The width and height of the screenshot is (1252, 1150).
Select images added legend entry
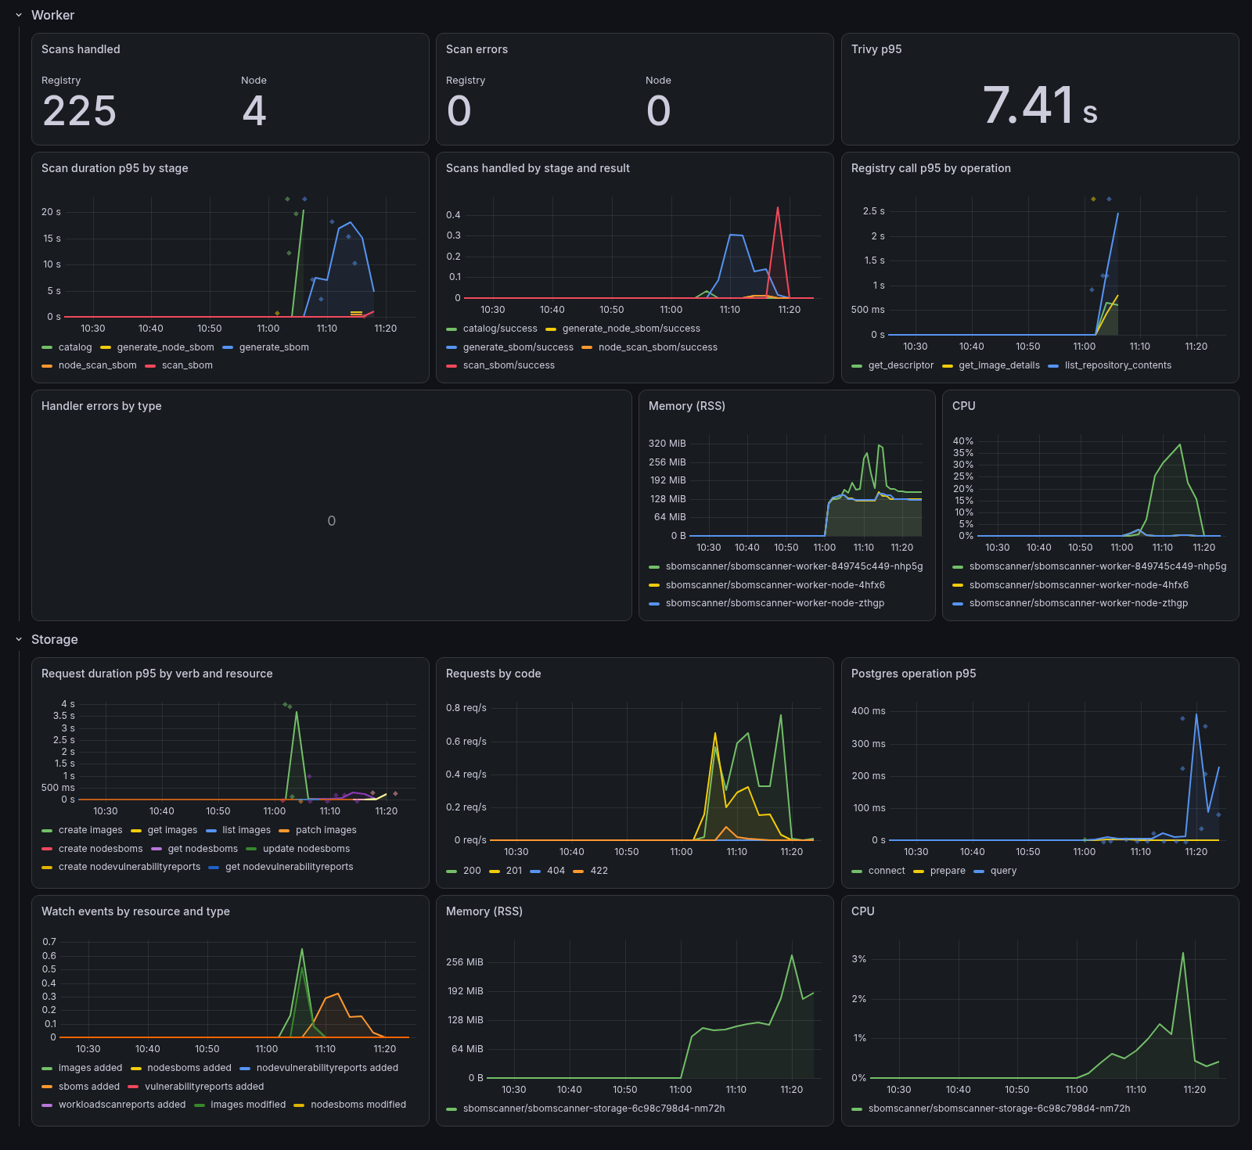(x=91, y=1068)
